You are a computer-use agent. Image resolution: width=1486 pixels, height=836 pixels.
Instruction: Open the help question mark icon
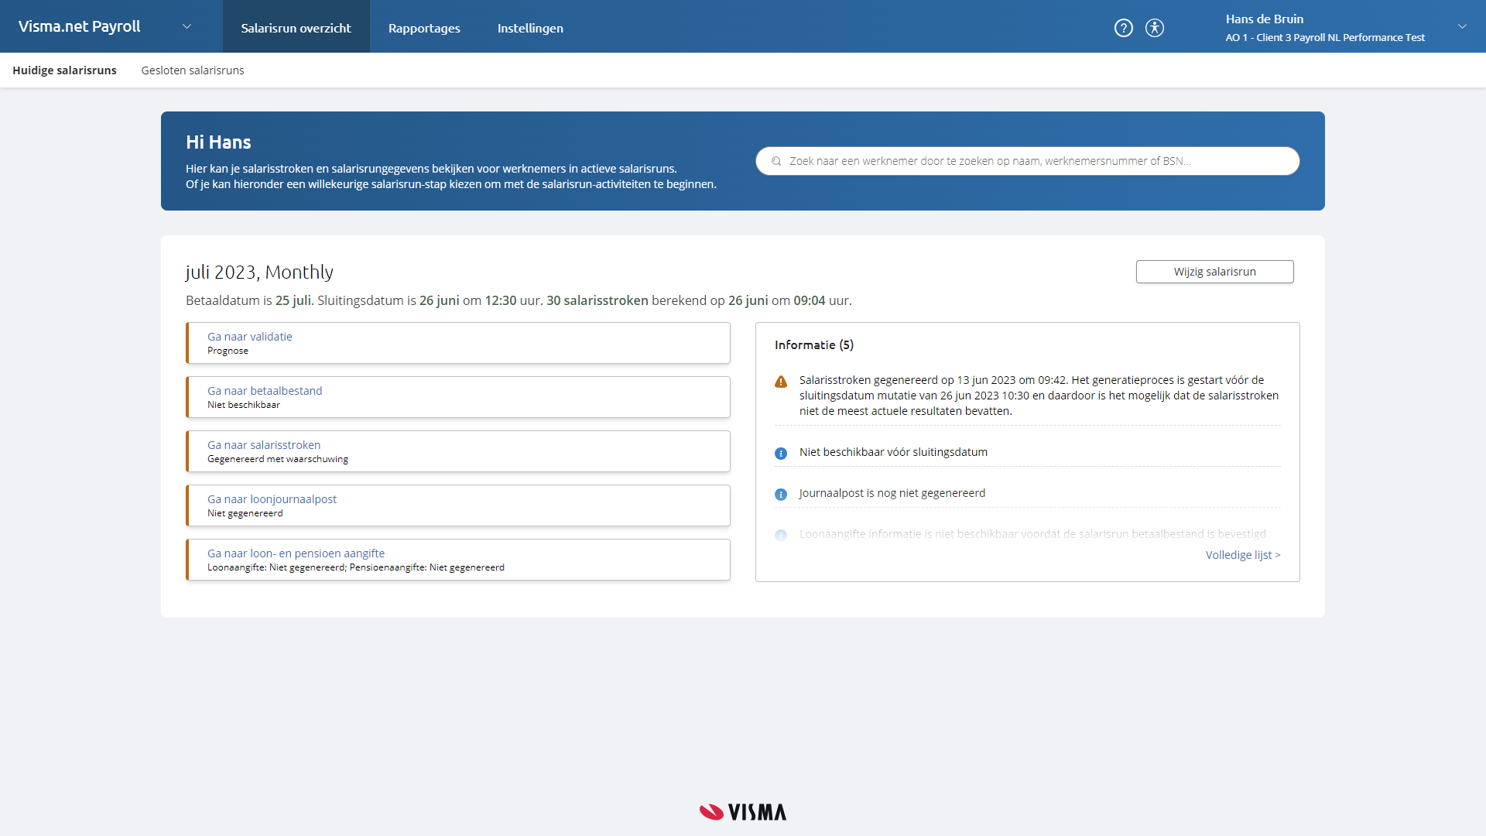pyautogui.click(x=1123, y=28)
